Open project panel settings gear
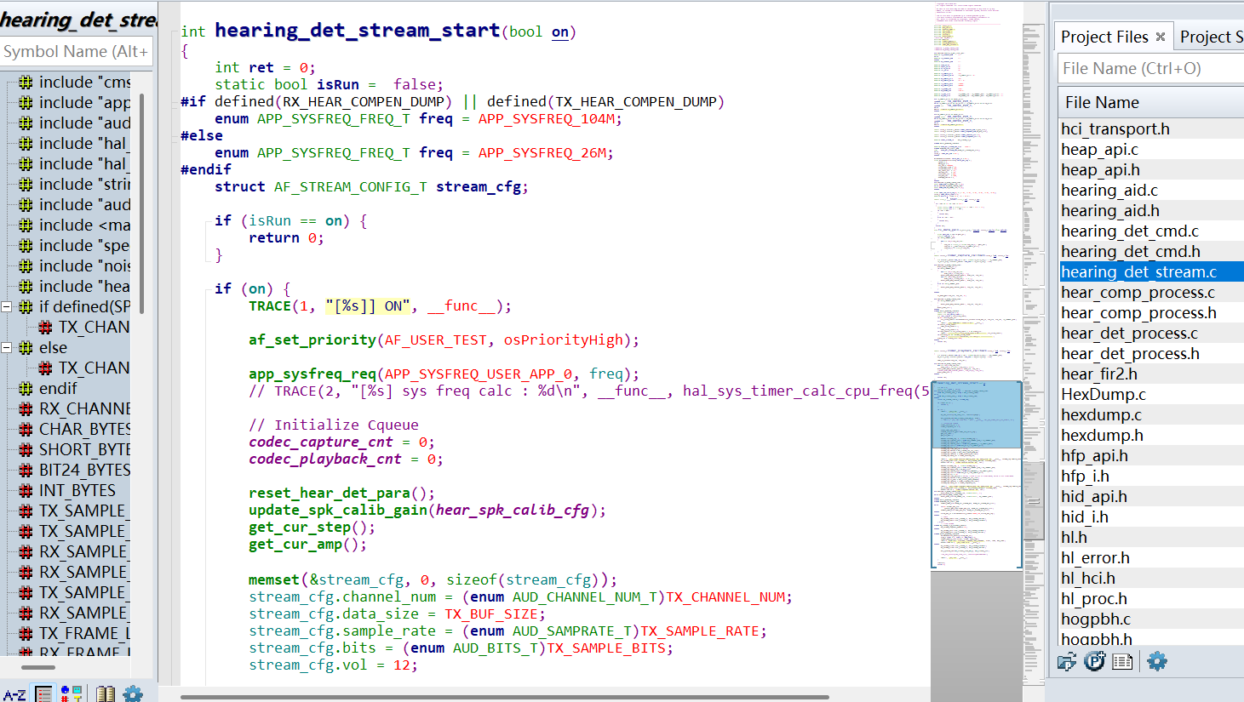The width and height of the screenshot is (1244, 702). click(x=1156, y=661)
